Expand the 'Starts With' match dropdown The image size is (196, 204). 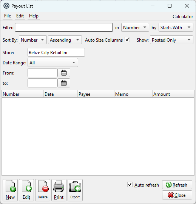176,27
